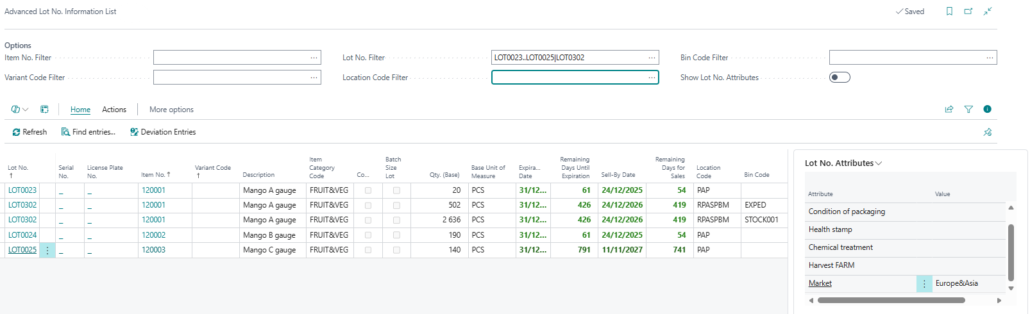Switch to the Actions tab
This screenshot has width=1030, height=314.
tap(114, 110)
